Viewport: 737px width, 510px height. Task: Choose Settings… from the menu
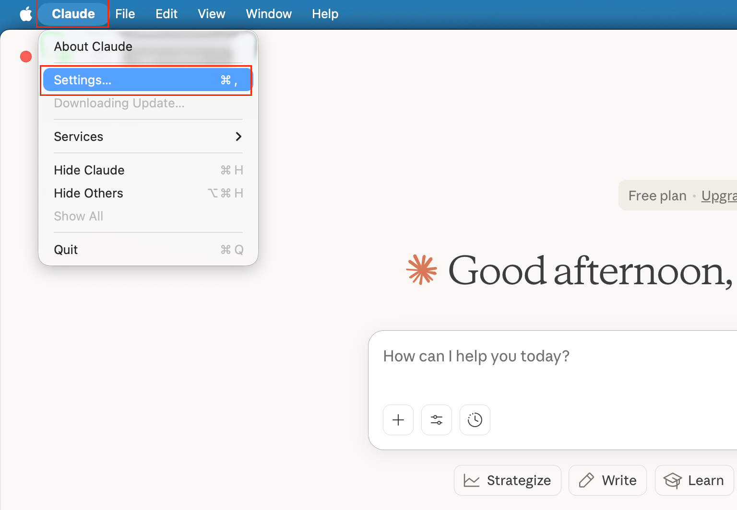[x=147, y=80]
